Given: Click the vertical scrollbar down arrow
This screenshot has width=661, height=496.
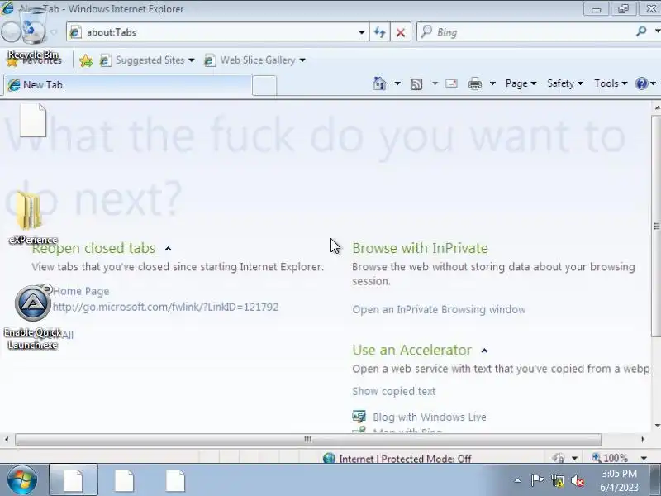Looking at the screenshot, I should point(657,426).
